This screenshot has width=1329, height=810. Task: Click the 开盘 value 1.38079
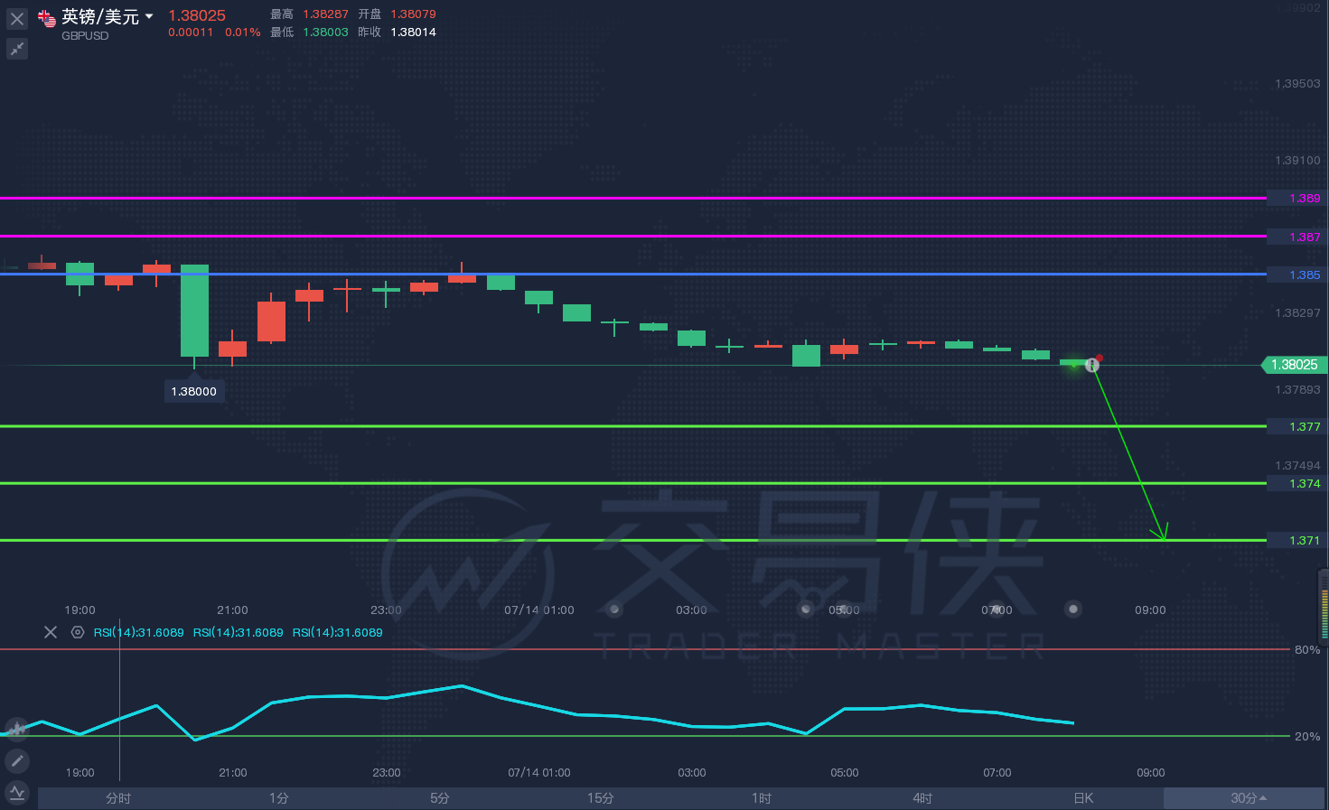(x=413, y=14)
